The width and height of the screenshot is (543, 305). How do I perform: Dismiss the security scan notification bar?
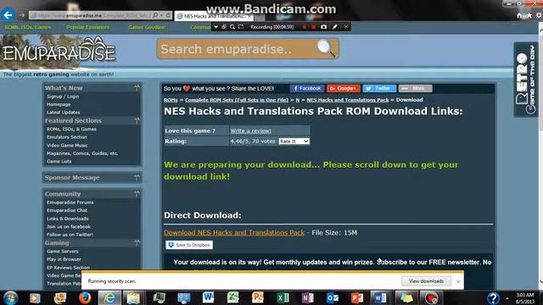458,281
